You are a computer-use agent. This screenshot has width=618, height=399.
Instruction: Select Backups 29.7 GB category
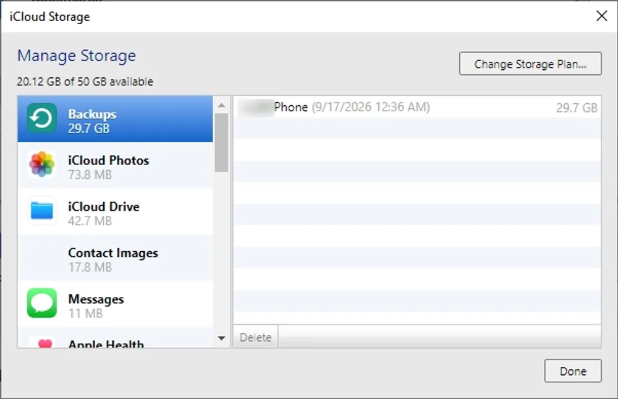tap(115, 119)
